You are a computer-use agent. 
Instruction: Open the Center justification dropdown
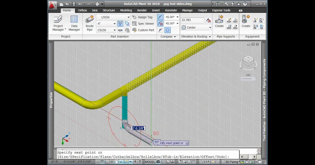coord(210,27)
